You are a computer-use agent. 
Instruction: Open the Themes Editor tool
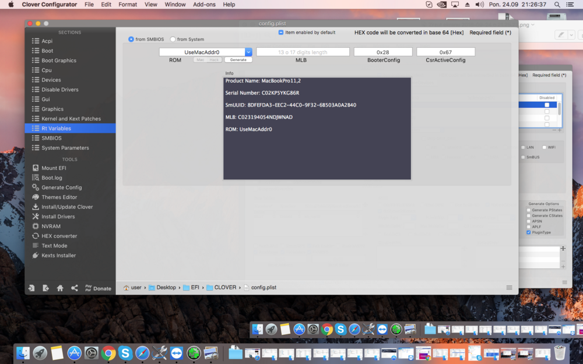[59, 197]
